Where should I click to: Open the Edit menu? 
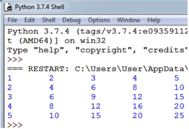click(x=30, y=20)
